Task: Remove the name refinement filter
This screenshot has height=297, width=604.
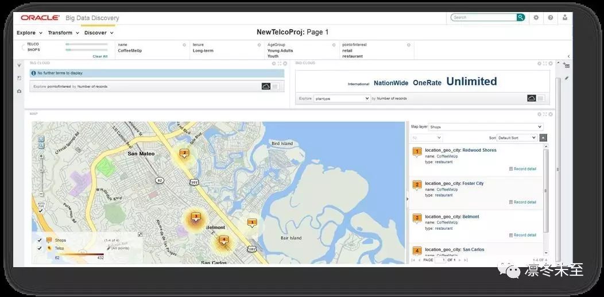Action: pyautogui.click(x=184, y=45)
